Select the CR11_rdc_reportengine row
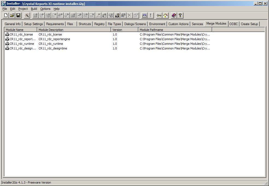The width and height of the screenshot is (269, 186). pos(55,39)
